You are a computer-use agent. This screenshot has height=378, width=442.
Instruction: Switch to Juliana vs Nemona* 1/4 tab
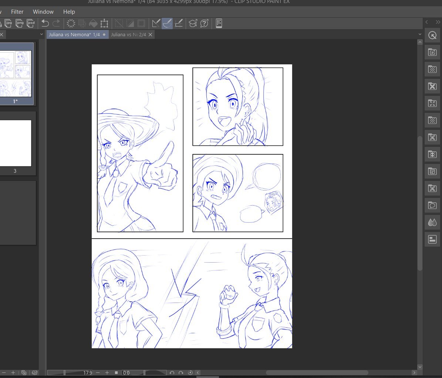coord(78,34)
